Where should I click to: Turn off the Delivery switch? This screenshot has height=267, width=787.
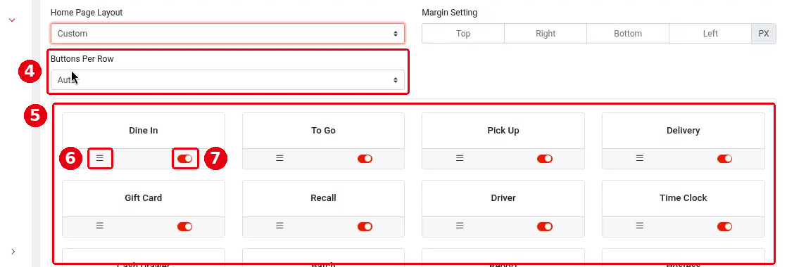[x=725, y=158]
